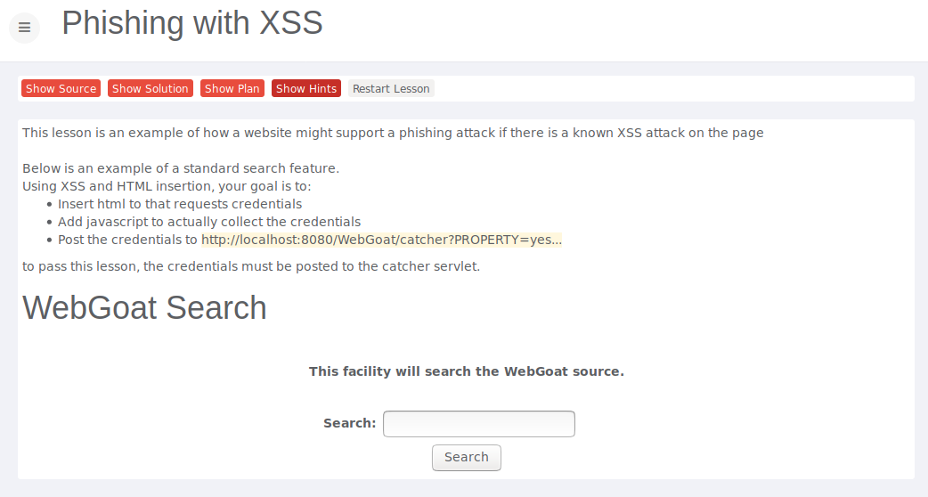The image size is (928, 497).
Task: Click the "Phishing with XSS" page title
Action: [191, 23]
